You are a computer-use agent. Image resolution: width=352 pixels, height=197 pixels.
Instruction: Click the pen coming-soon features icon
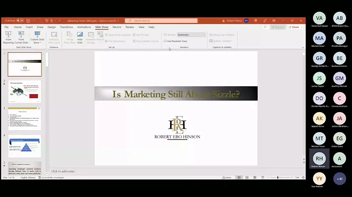[265, 20]
